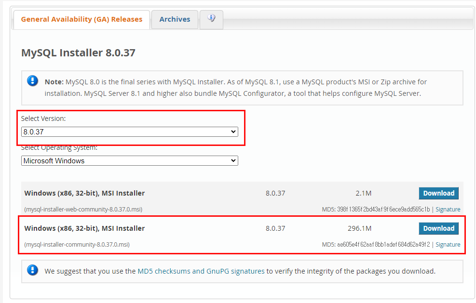Select filename mysql-installer-web-community-8.0.37.0.msi

tap(83, 209)
